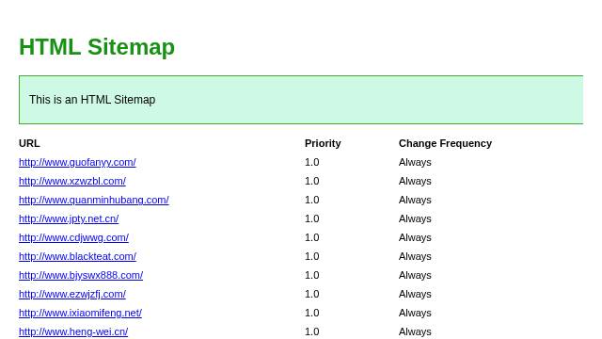The height and width of the screenshot is (339, 602).
Task: Select Always in heng-wei.cn row
Action: pyautogui.click(x=415, y=331)
